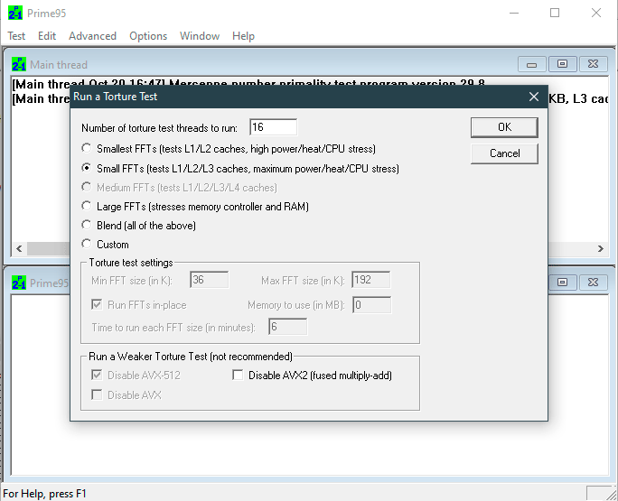
Task: Click the torture test threads number field
Action: (273, 126)
